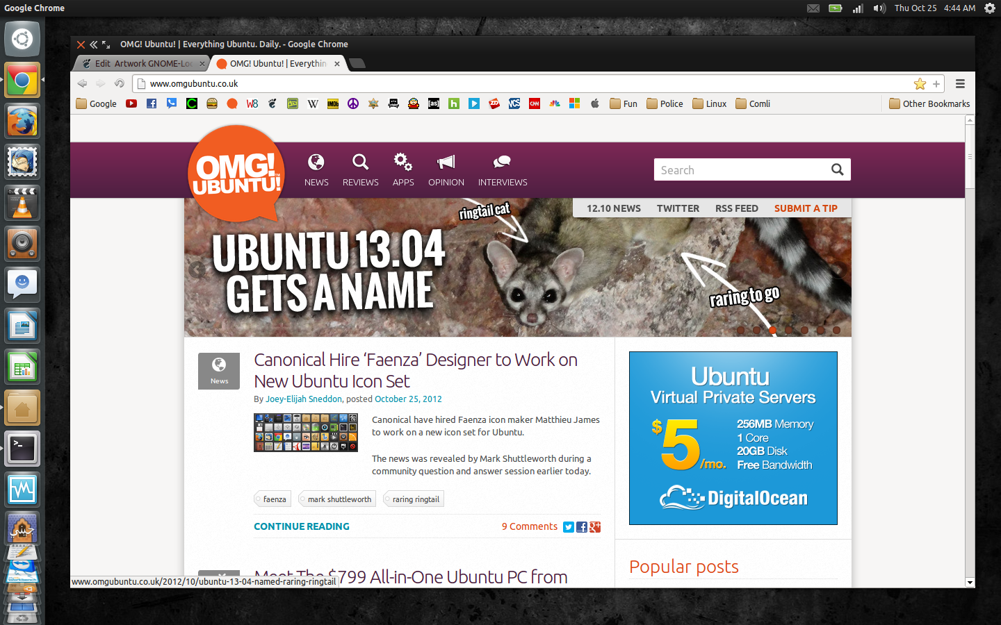Open battery indicator menu in top panel

(836, 8)
